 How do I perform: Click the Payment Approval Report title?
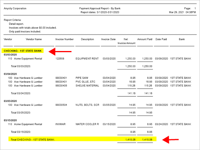coord(100,8)
